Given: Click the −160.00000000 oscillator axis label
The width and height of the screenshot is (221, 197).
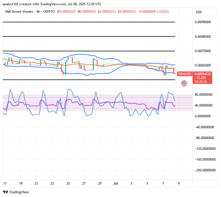Looking at the screenshot, I should click(x=205, y=159).
